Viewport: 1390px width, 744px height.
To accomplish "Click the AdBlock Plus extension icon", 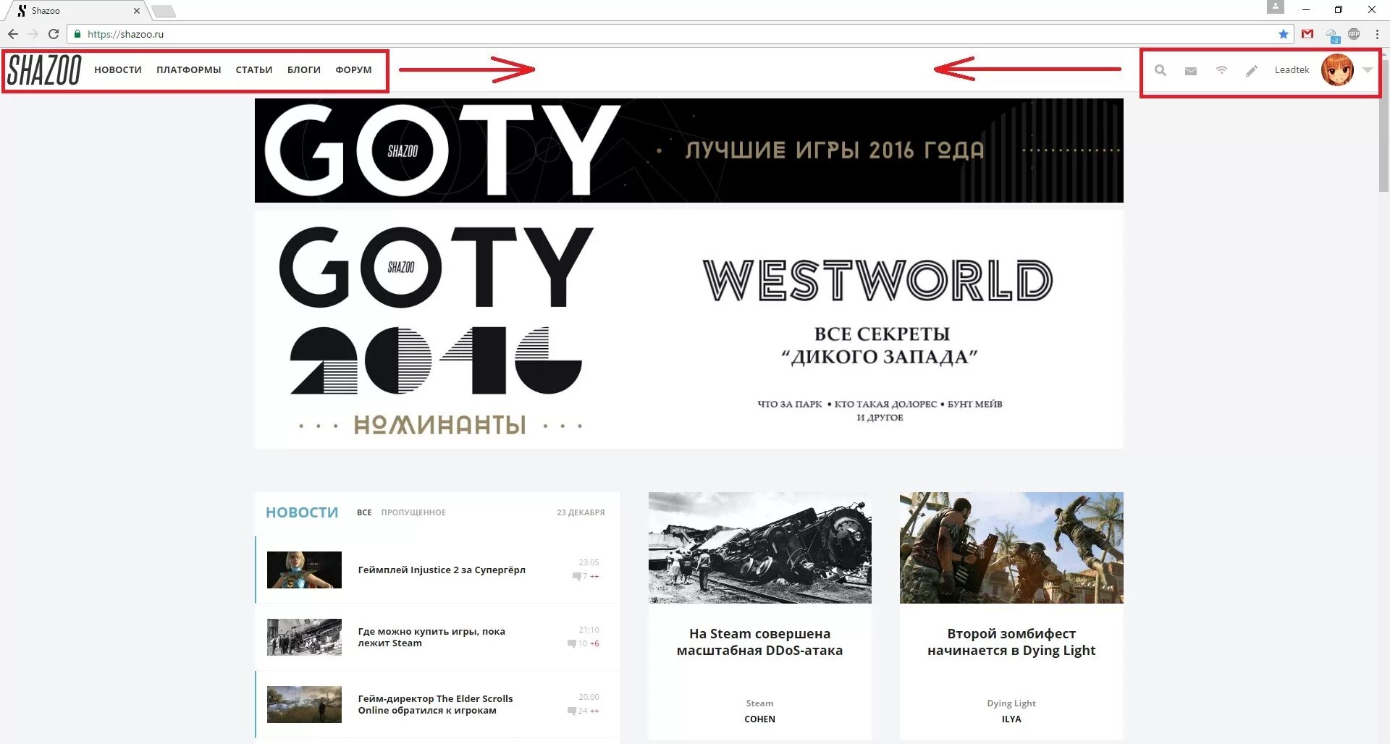I will pos(1354,34).
